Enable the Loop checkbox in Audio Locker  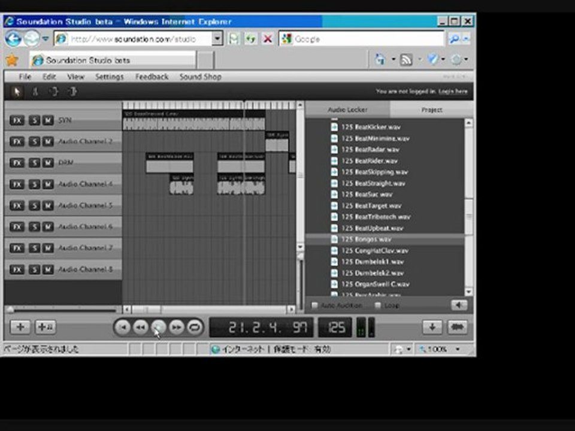coord(378,305)
